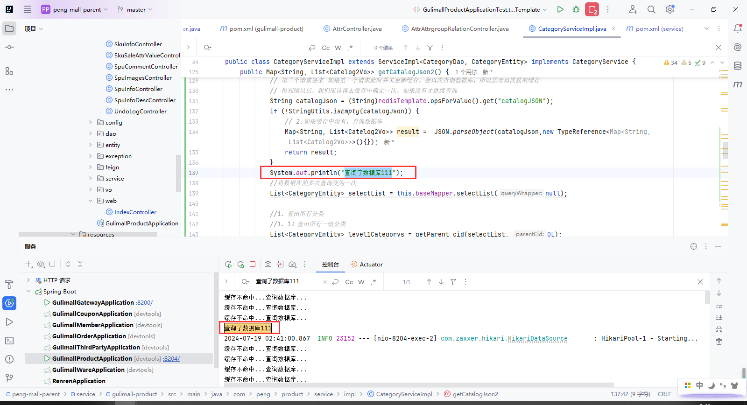Screen dimensions: 747x405
Task: Open the peng-mall-parent project dropdown
Action: click(75, 9)
